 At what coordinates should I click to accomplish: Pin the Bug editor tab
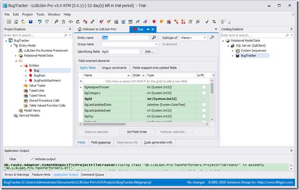148,29
